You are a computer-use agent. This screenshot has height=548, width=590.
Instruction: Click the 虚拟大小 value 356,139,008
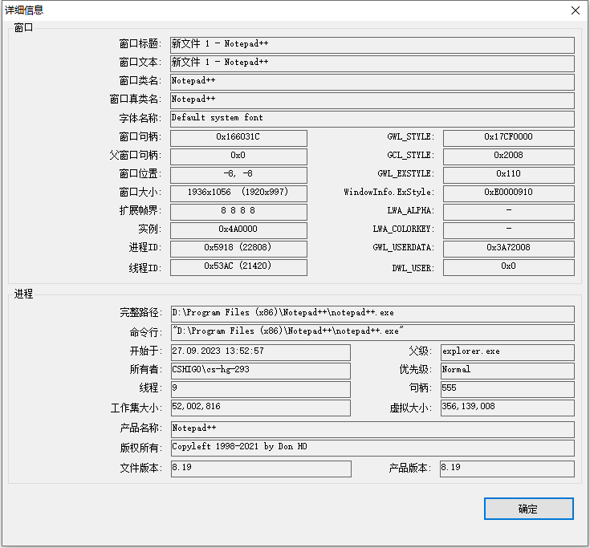(x=507, y=408)
